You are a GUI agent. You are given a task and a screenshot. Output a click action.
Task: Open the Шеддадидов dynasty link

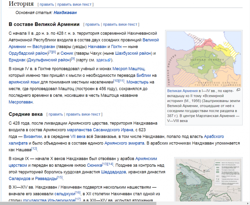click(113, 172)
